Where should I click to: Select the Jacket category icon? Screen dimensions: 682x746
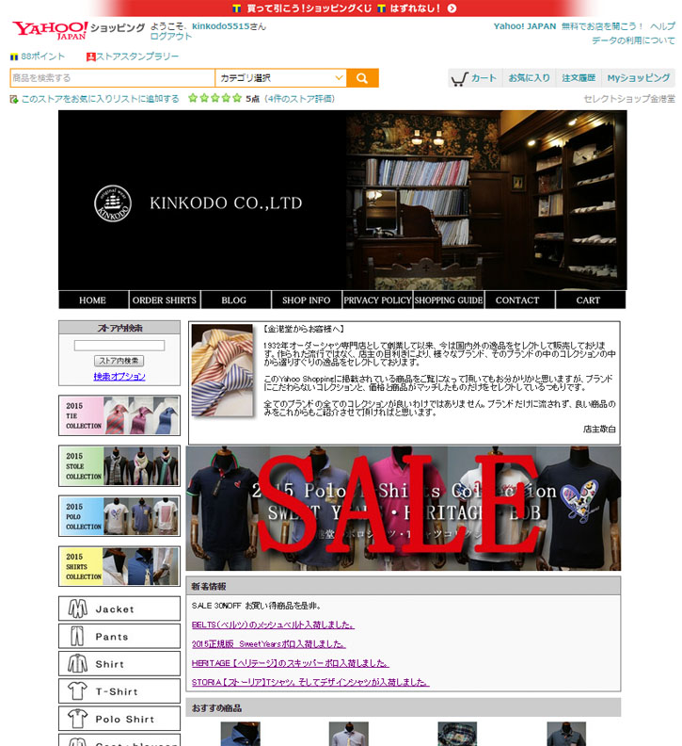(77, 608)
